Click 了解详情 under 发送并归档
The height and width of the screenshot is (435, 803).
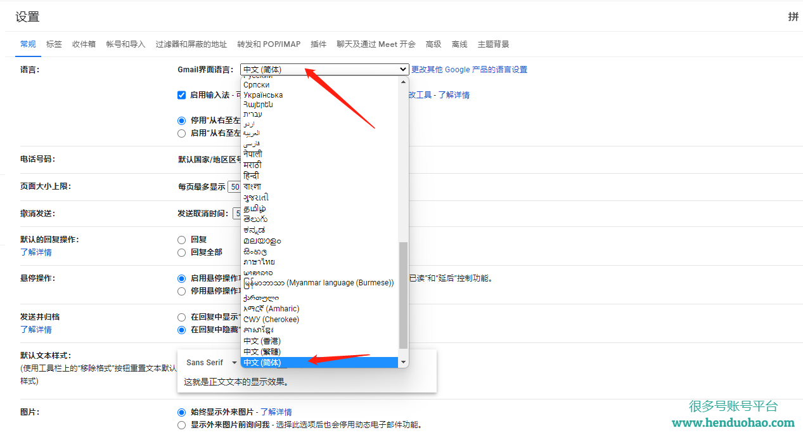36,330
